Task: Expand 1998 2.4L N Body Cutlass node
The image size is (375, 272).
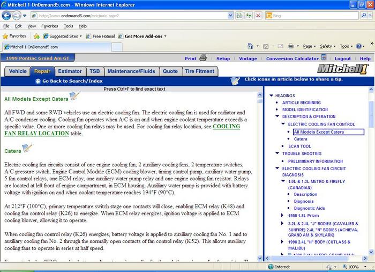Action: point(282,242)
